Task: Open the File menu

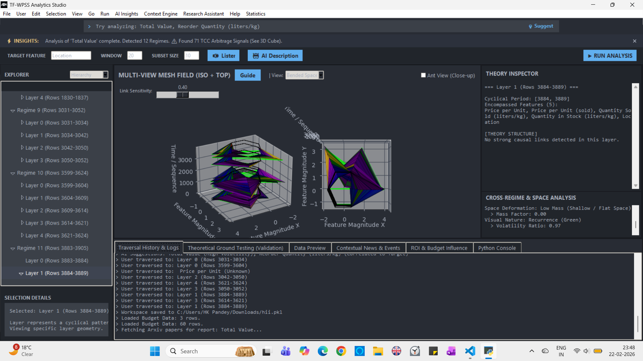Action: click(x=7, y=14)
